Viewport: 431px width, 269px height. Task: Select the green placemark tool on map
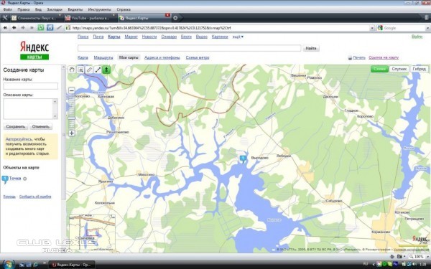[106, 70]
